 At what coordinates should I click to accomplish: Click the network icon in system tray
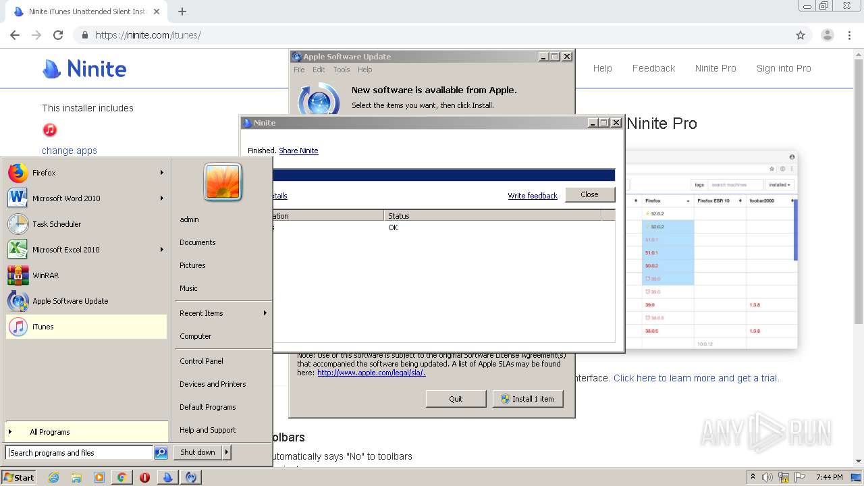point(784,477)
